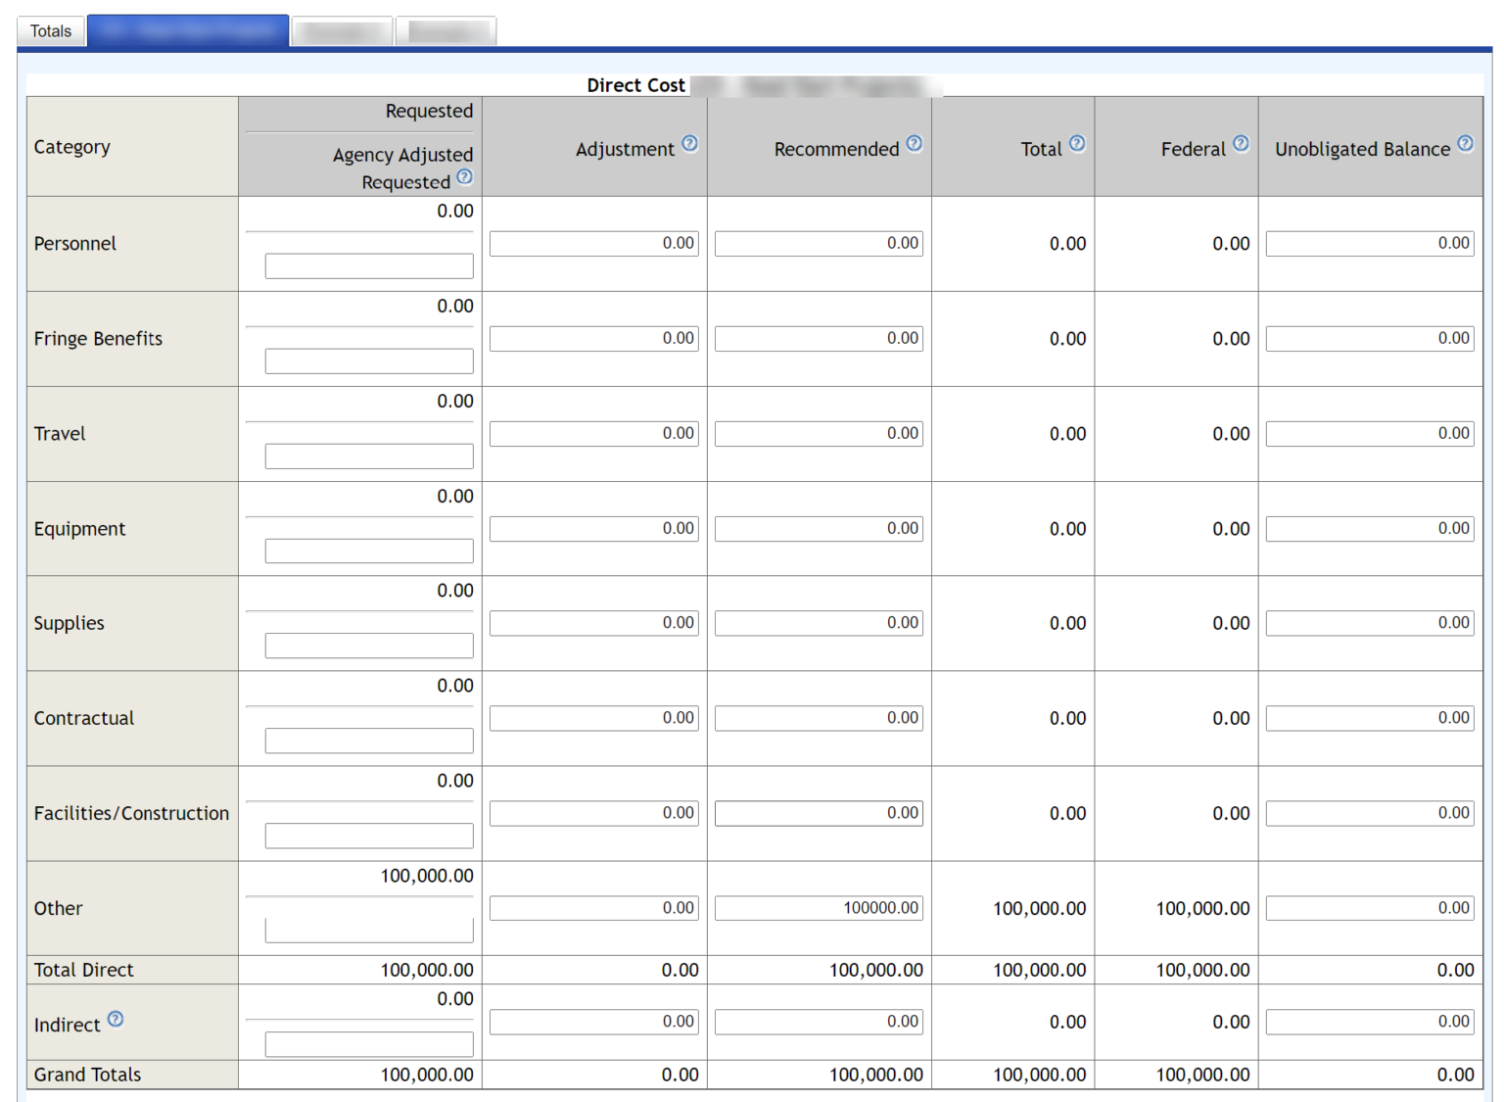
Task: Click Other Recommended field showing 100000.00
Action: pos(819,909)
